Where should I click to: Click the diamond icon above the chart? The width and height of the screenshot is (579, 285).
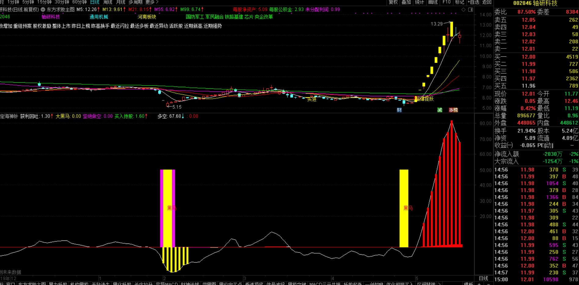pos(463,10)
